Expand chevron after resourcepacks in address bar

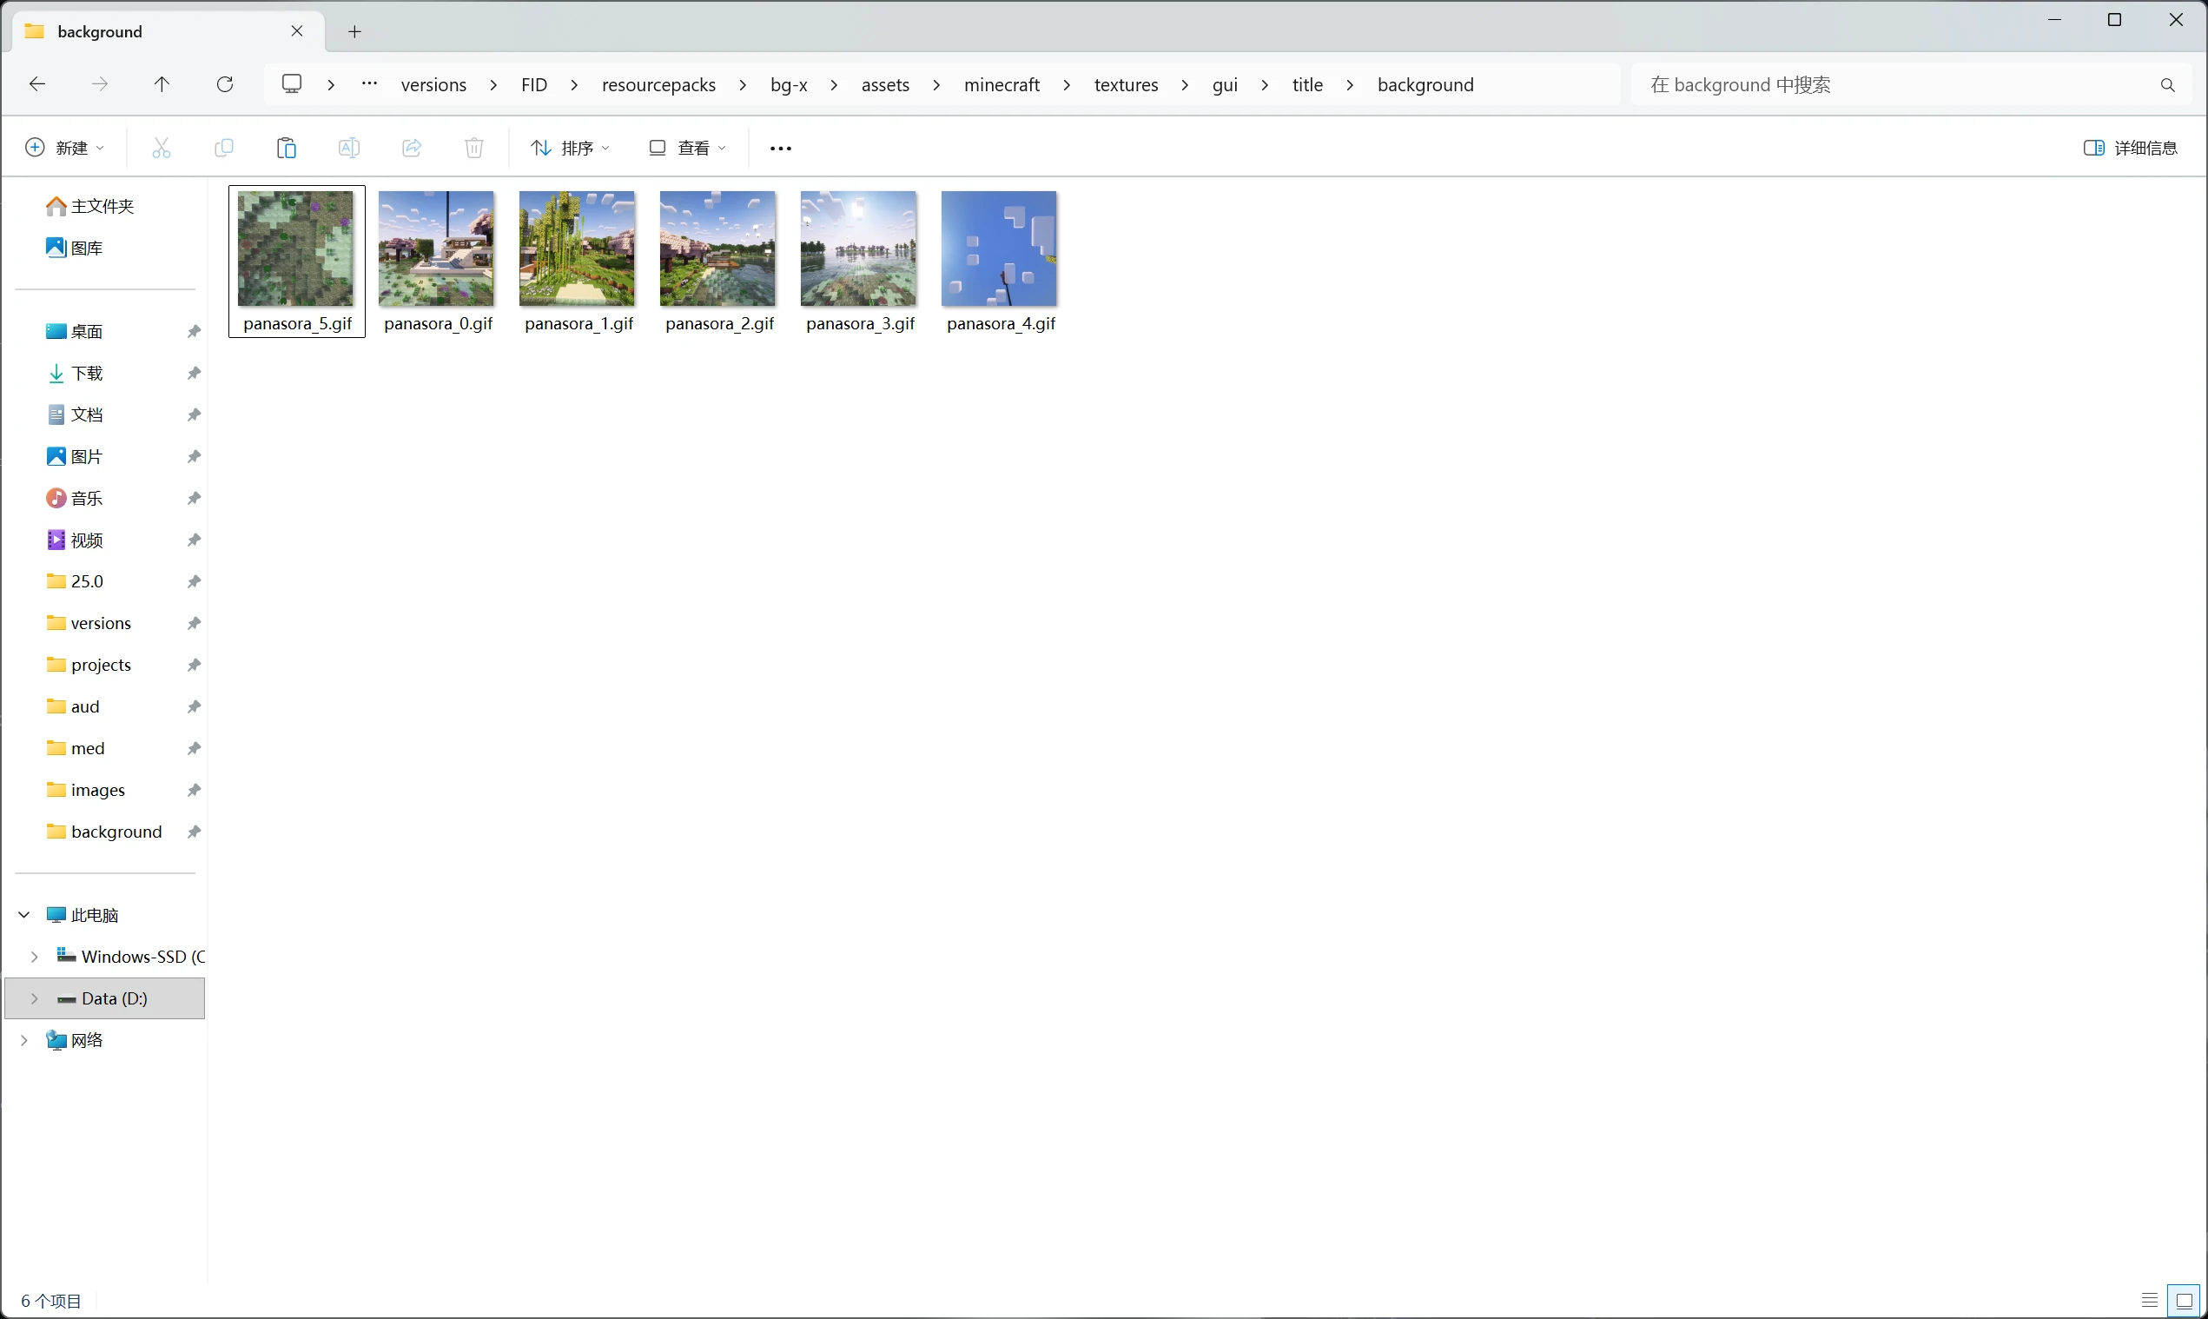[x=743, y=85]
